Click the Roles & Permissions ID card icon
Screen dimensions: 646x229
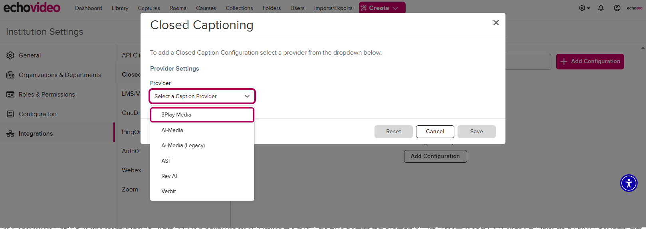point(10,95)
